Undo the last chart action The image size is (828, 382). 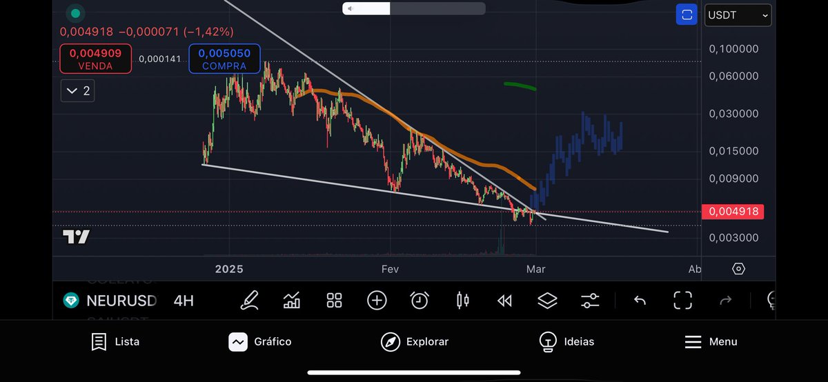[640, 301]
